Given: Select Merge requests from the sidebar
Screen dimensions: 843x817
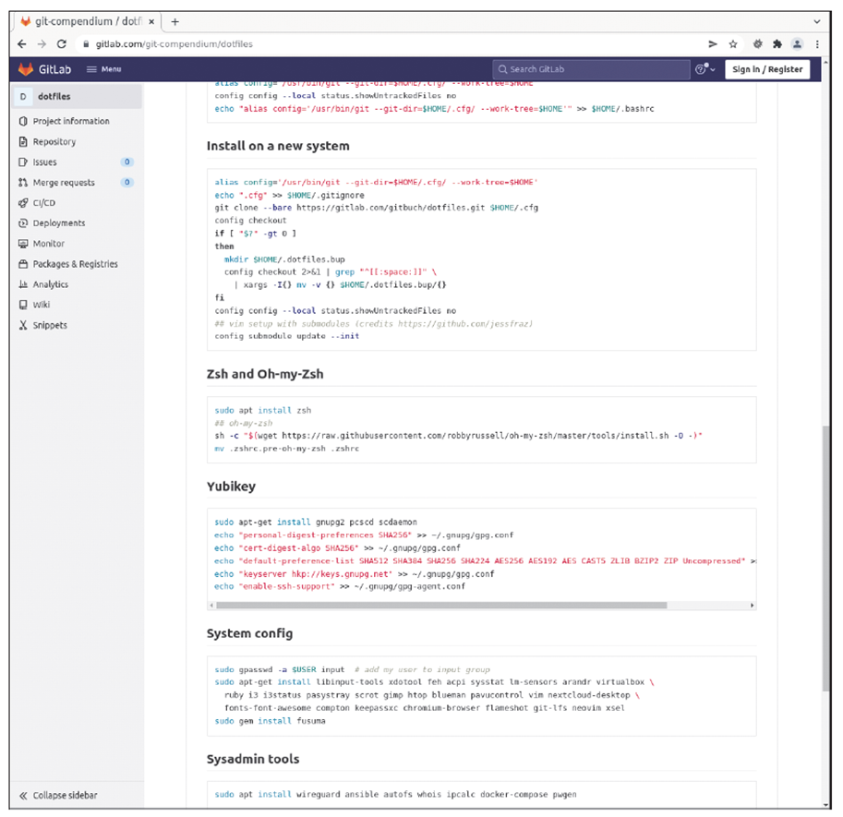Looking at the screenshot, I should 57,182.
